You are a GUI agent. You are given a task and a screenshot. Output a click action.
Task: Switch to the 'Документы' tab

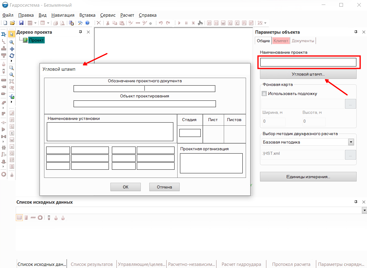[303, 41]
